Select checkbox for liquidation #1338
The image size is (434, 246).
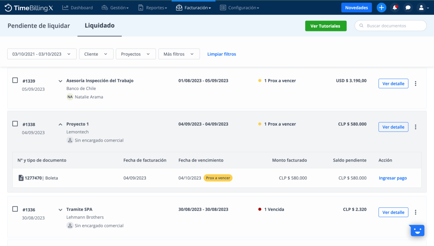pos(15,123)
